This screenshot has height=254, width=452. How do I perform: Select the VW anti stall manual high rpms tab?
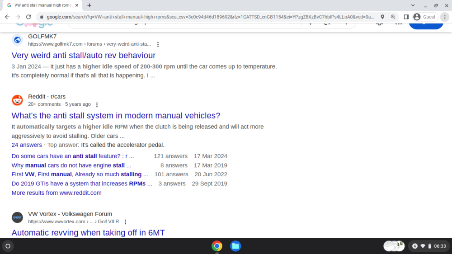pos(42,5)
